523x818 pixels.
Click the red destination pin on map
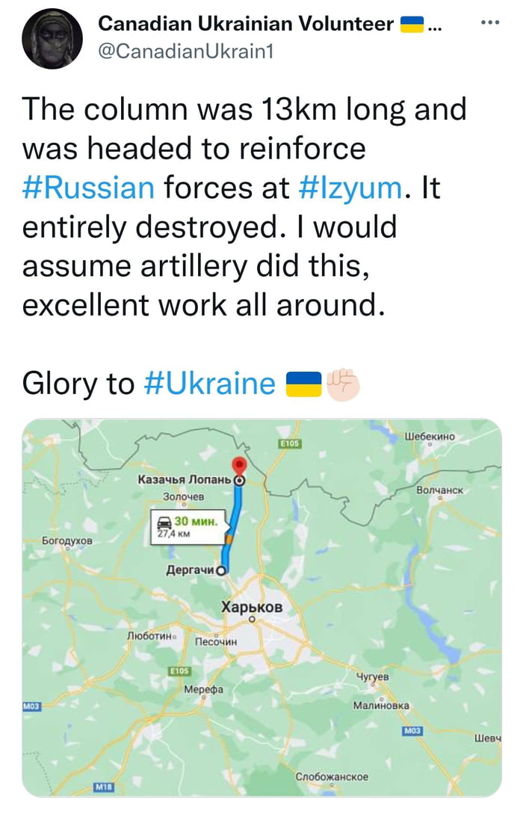(x=239, y=464)
